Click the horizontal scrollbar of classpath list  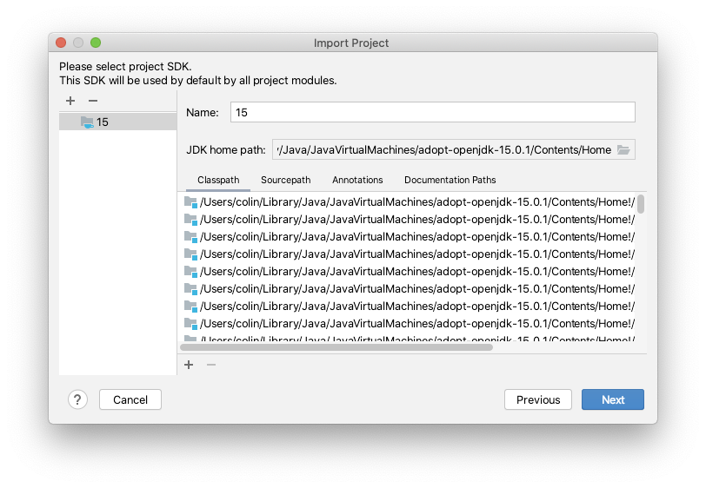tap(336, 347)
